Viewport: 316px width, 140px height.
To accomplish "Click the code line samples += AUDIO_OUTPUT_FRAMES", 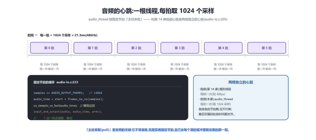I will 68,93.
